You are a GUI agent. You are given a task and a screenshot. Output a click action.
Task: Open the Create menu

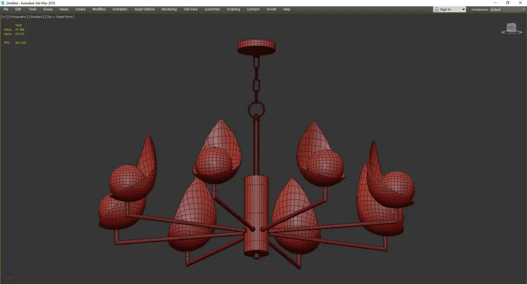(x=80, y=9)
